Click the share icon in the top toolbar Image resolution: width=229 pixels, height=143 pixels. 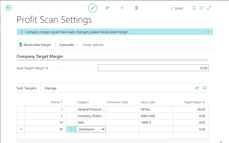(x=107, y=8)
